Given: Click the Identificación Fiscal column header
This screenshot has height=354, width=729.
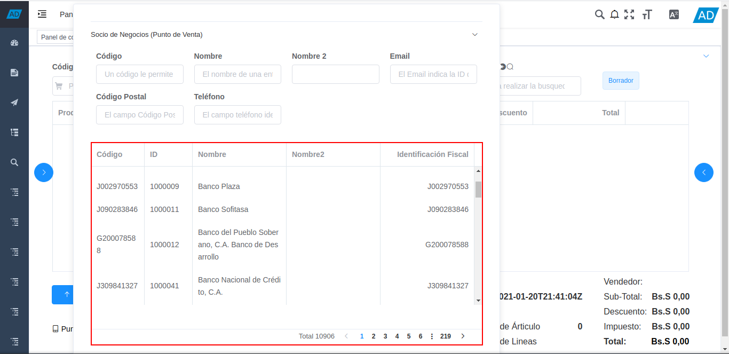Looking at the screenshot, I should point(427,154).
